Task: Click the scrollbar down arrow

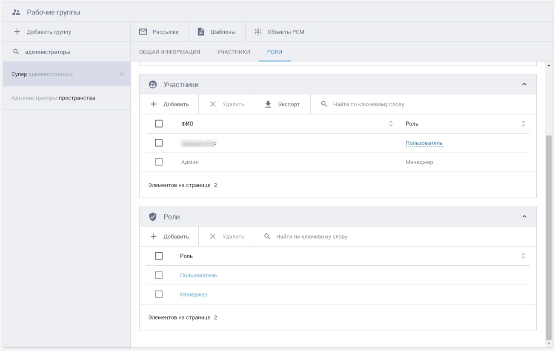Action: pos(548,343)
